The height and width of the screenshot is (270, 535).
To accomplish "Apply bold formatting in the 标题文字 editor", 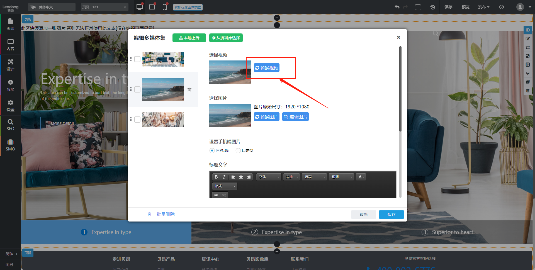I will click(216, 177).
